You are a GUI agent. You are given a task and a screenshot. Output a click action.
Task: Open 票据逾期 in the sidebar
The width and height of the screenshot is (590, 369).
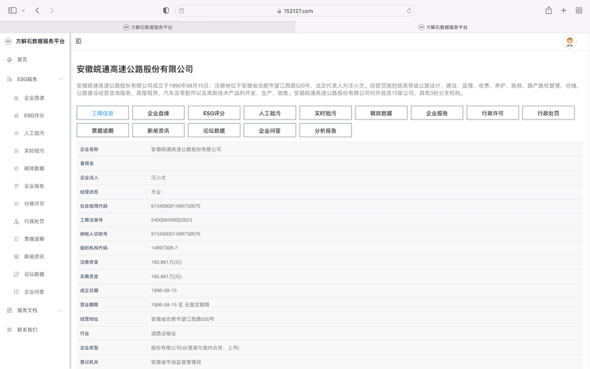pos(35,238)
